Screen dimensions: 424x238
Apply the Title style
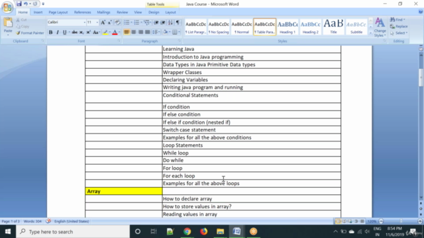click(x=333, y=26)
